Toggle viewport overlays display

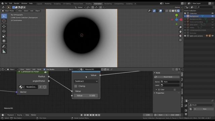point(161,11)
